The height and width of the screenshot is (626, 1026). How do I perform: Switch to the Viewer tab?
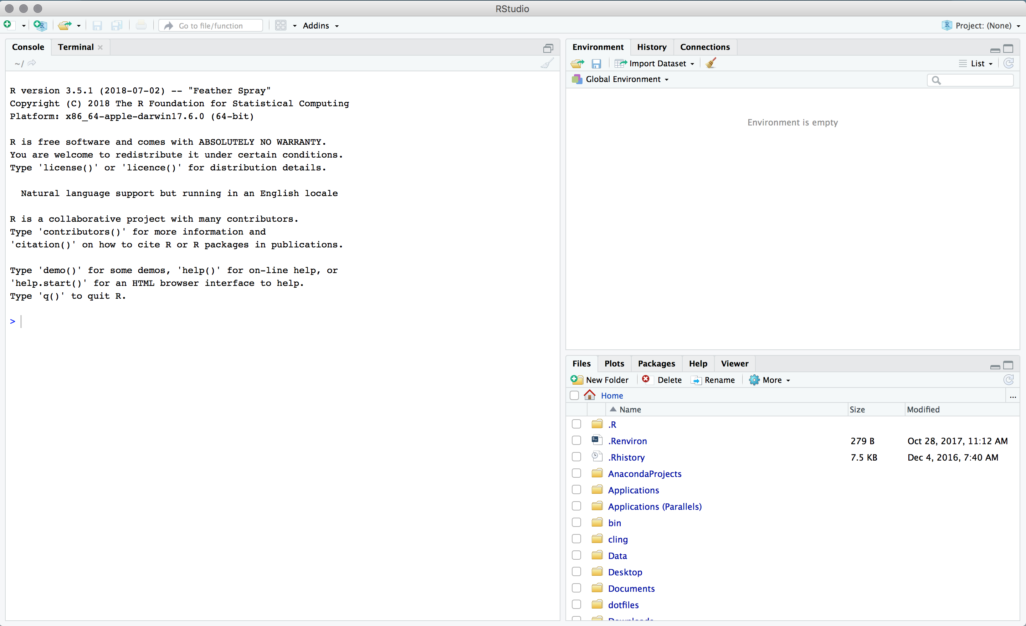(x=734, y=364)
